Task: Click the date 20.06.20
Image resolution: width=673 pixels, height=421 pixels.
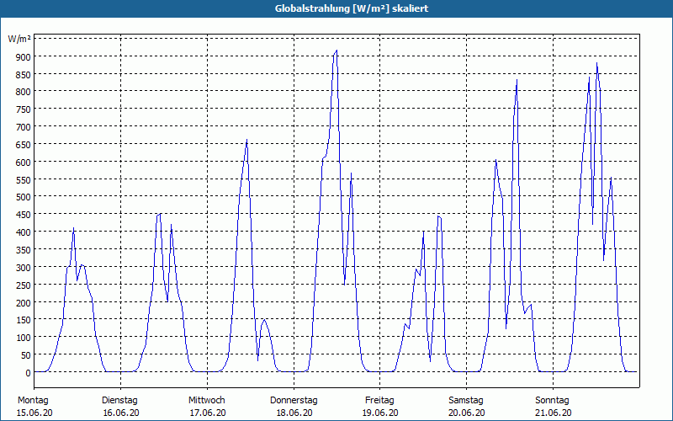Action: click(x=467, y=413)
